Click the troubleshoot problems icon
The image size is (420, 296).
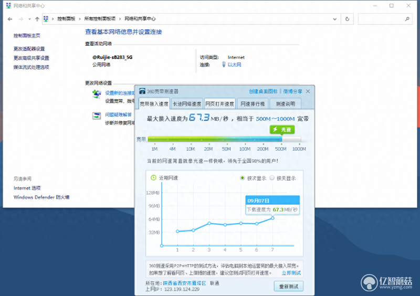click(x=97, y=115)
